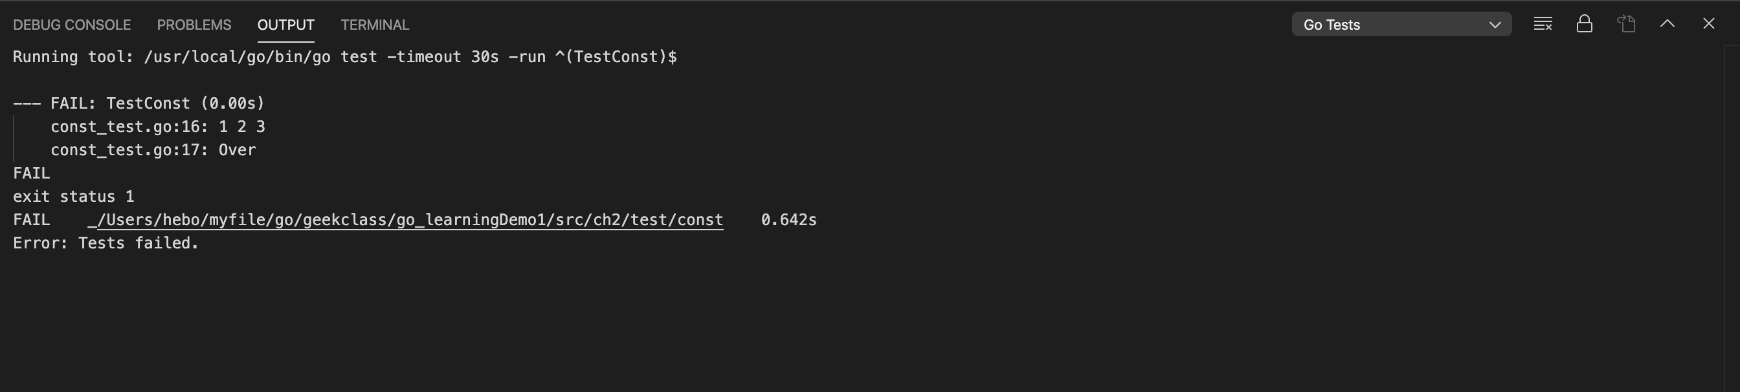This screenshot has width=1740, height=392.
Task: Switch to the DEBUG CONSOLE tab
Action: (72, 25)
